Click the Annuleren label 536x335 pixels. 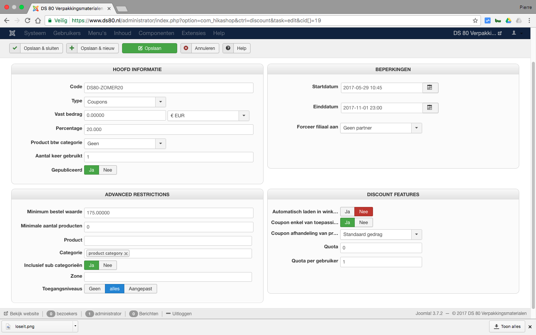point(205,48)
